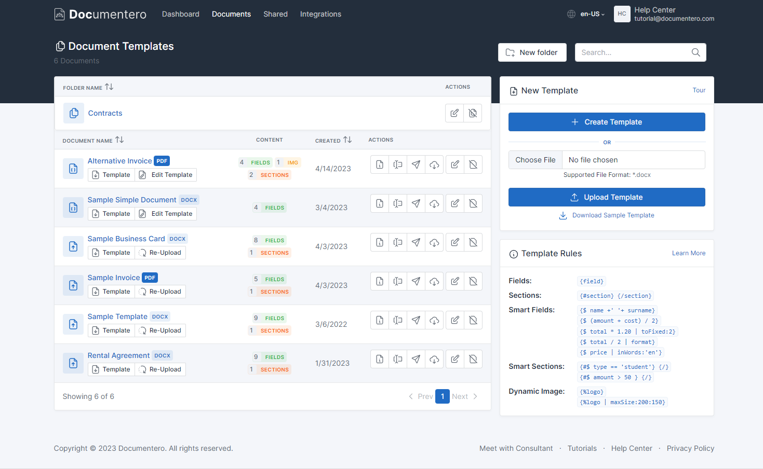The width and height of the screenshot is (763, 469).
Task: Toggle sorting on the Document Name column
Action: (x=120, y=139)
